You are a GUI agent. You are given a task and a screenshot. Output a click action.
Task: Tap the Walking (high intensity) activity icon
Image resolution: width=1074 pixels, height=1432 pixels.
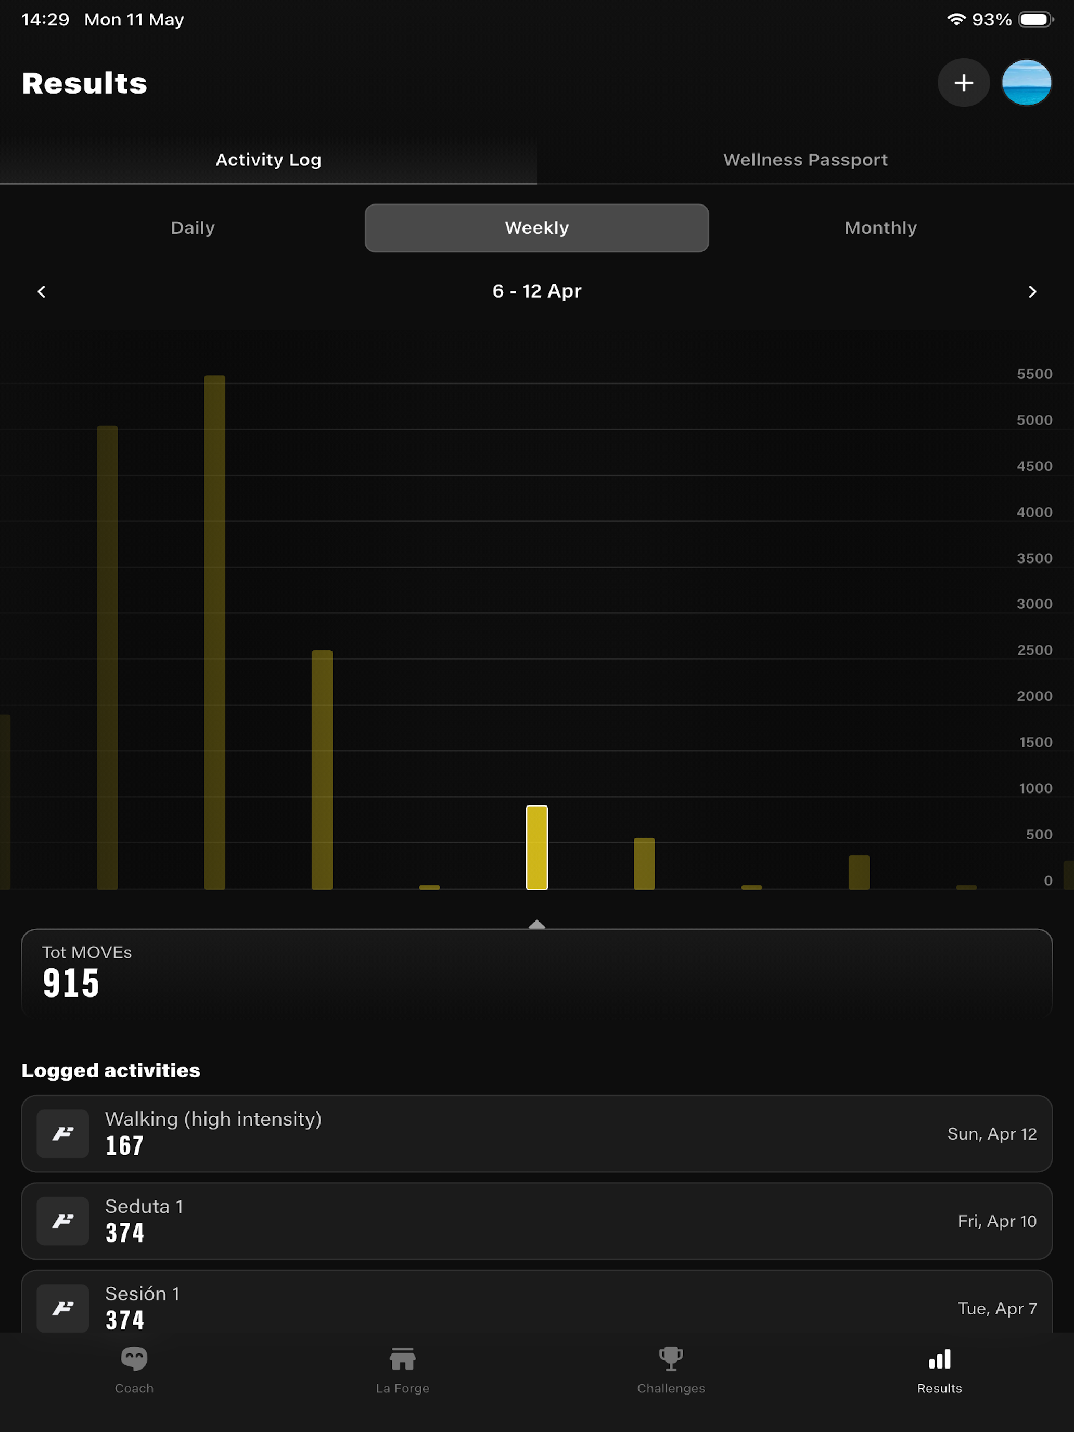pyautogui.click(x=63, y=1133)
